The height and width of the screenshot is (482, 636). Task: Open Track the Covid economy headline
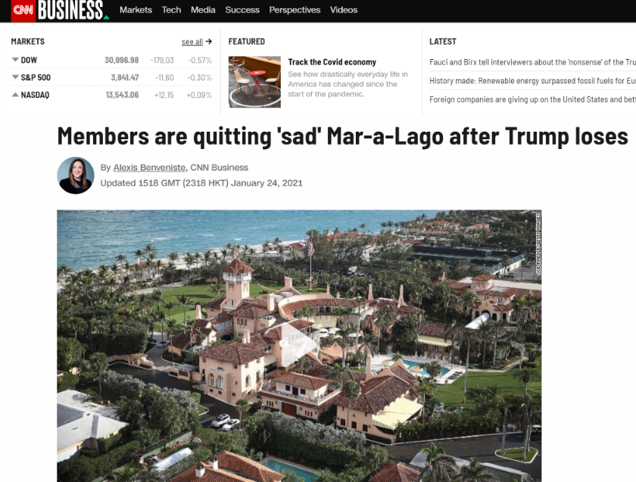click(x=332, y=62)
